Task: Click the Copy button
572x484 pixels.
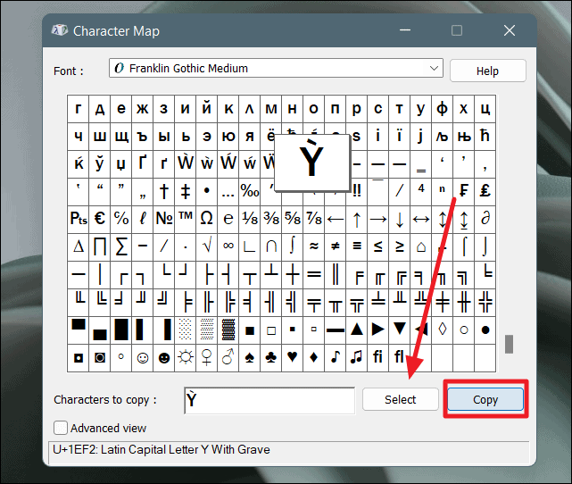Action: (x=485, y=400)
